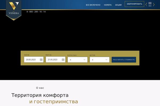Click the и гостеприимства golden text
Viewport: 160px width, 106px height.
[x=54, y=102]
